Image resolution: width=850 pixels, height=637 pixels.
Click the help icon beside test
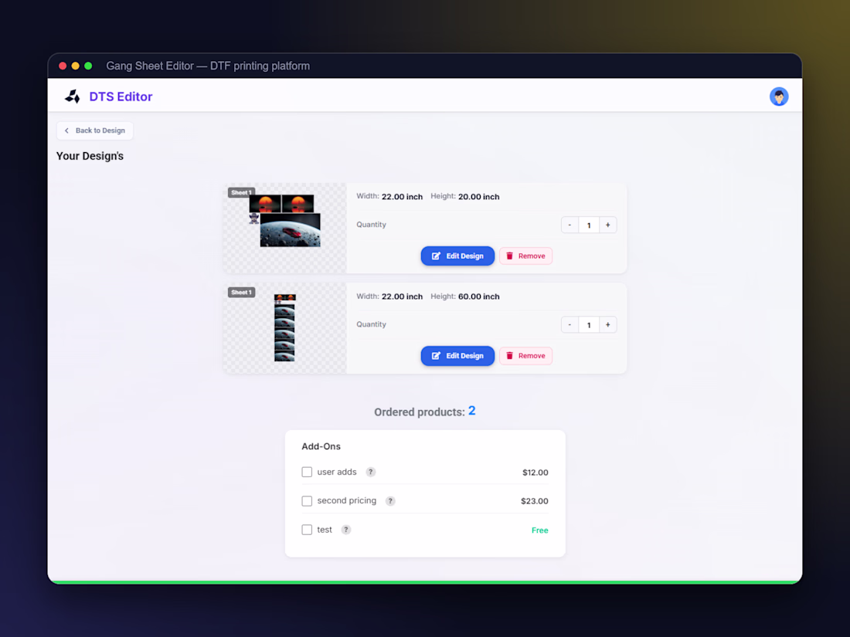(346, 530)
